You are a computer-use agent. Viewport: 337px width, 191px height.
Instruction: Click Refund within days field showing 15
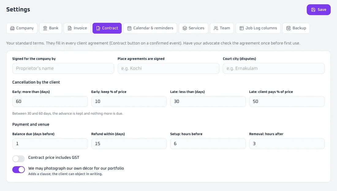[x=129, y=144]
